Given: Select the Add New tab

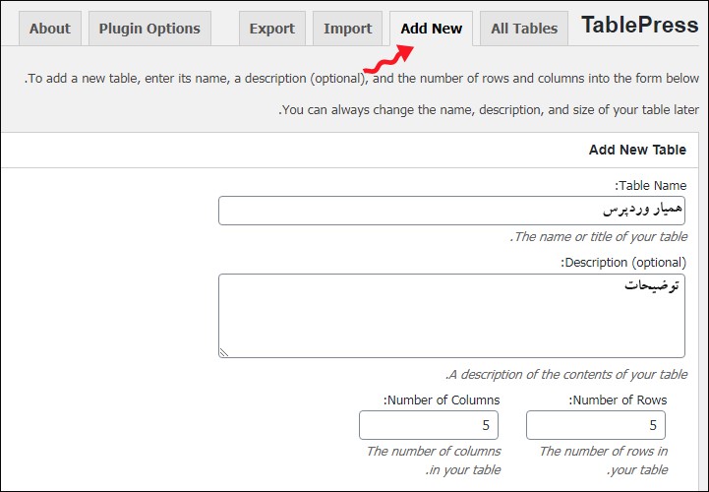Looking at the screenshot, I should click(432, 29).
